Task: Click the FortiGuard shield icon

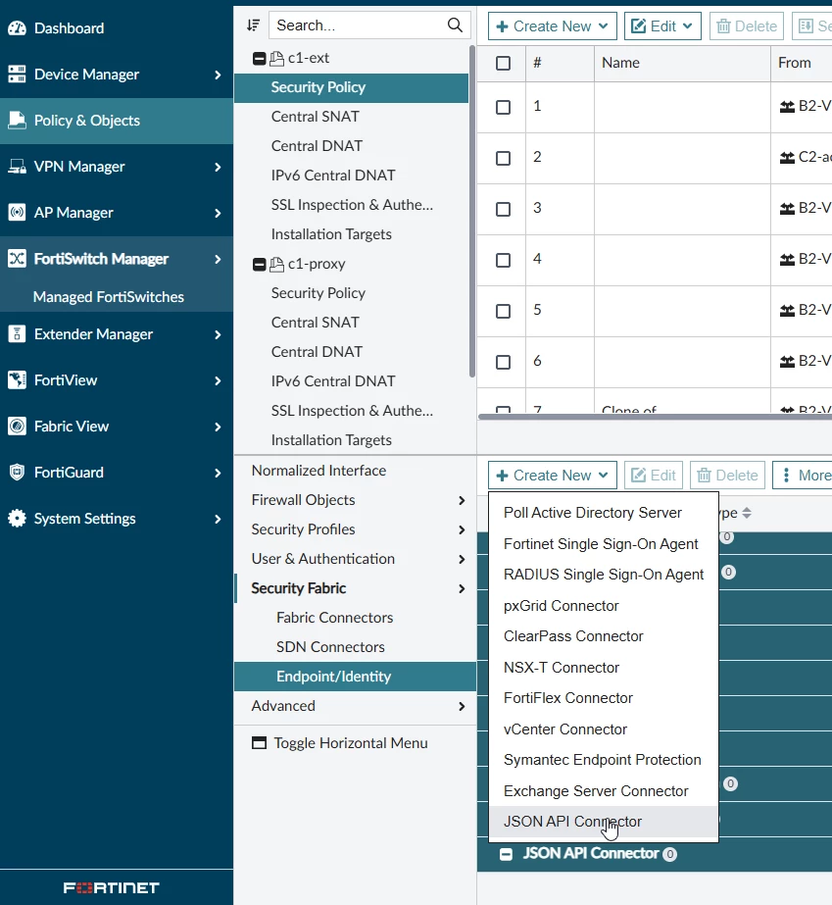Action: pos(17,473)
